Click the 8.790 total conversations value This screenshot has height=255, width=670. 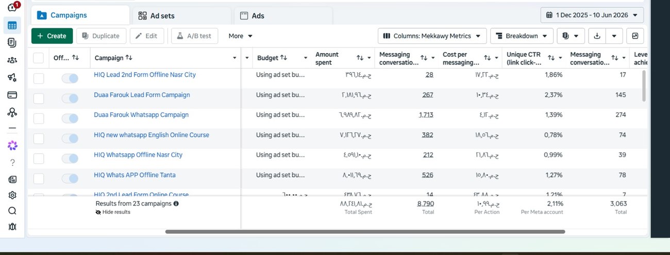point(426,203)
